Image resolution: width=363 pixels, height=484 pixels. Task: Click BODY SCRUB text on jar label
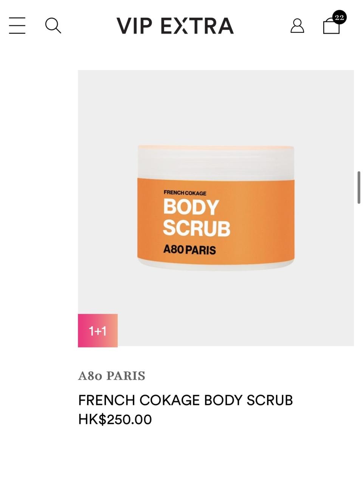click(197, 218)
